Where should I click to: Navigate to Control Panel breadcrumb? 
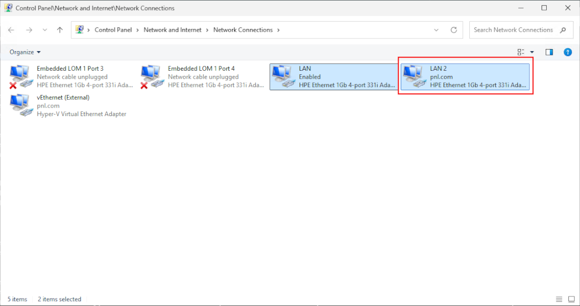coord(113,30)
